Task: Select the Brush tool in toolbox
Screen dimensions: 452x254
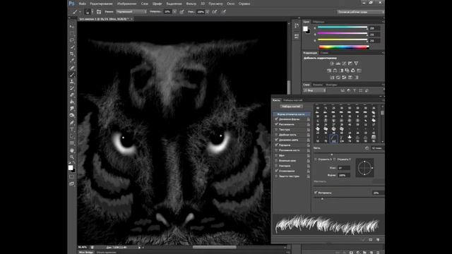Action: click(x=72, y=75)
